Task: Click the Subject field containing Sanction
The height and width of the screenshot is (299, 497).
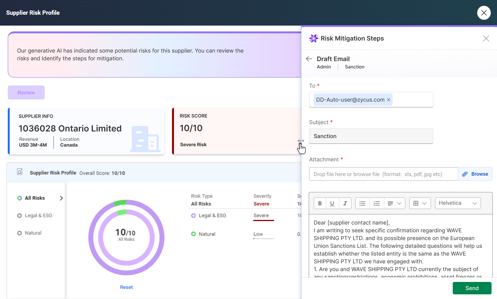Action: point(371,136)
